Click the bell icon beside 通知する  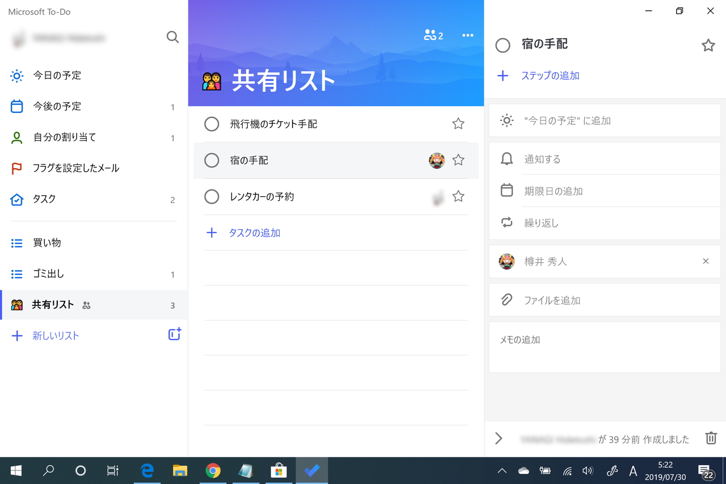(506, 159)
